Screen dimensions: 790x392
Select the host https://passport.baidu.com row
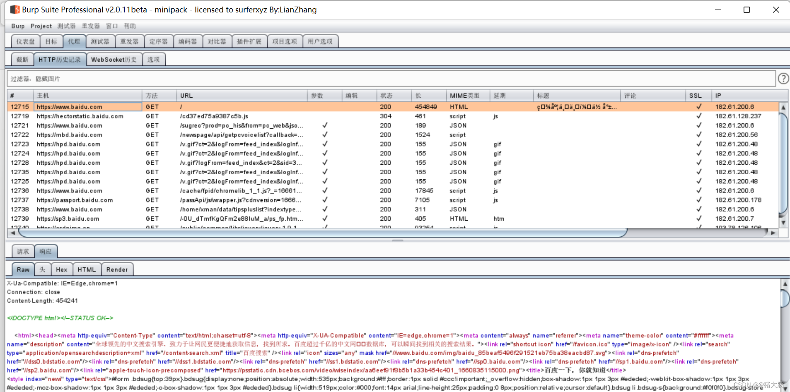393,200
